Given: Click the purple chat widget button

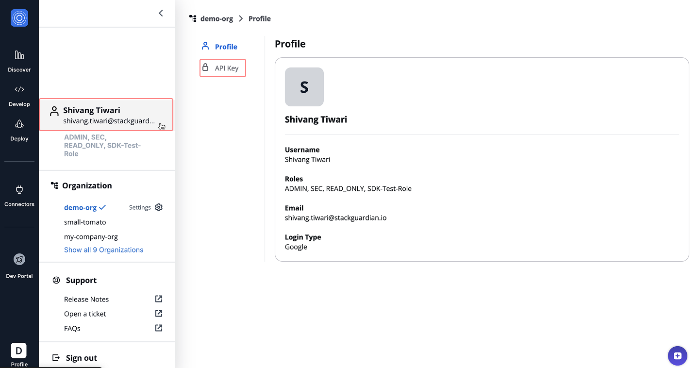Looking at the screenshot, I should pos(677,356).
